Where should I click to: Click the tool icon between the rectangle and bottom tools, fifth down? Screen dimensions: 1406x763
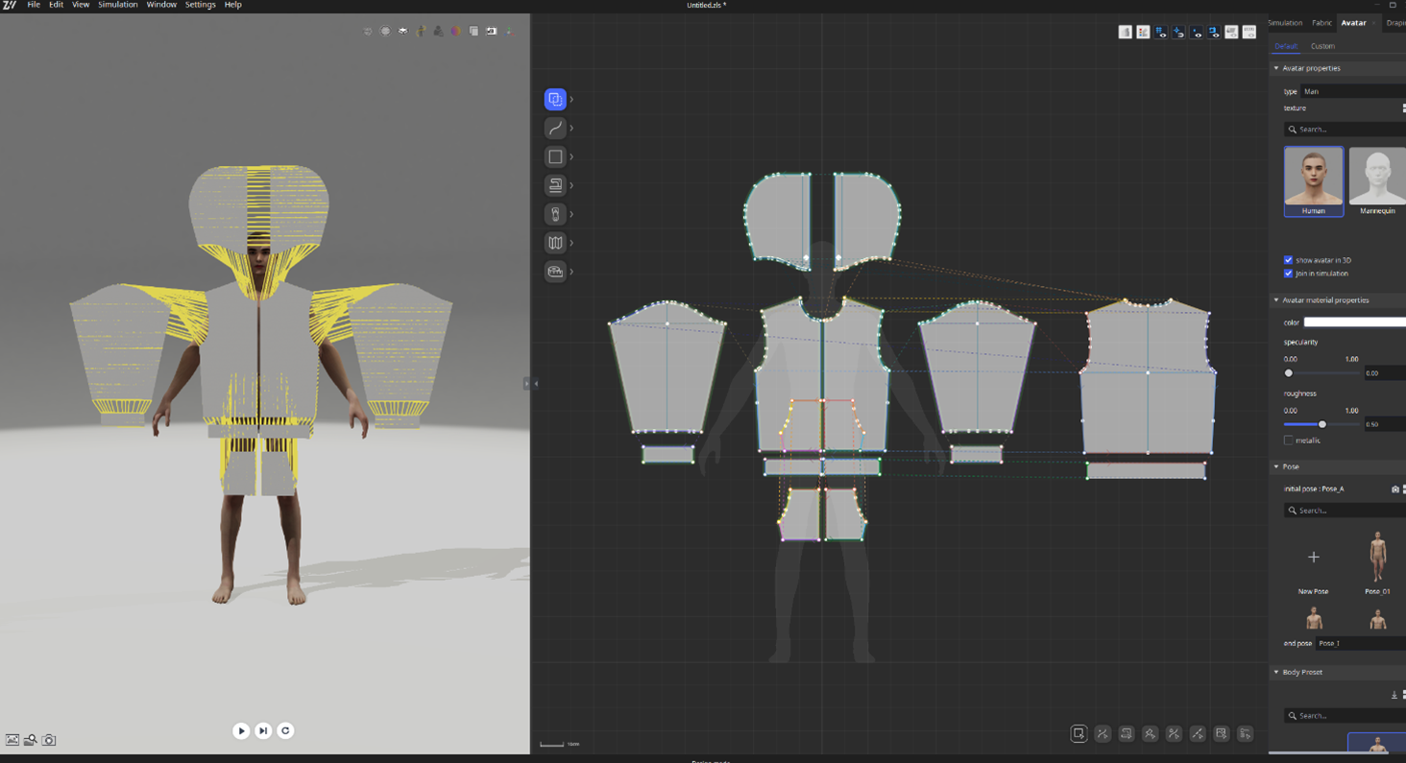pyautogui.click(x=555, y=214)
